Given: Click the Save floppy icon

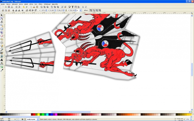Looking at the screenshot, I should point(9,7).
